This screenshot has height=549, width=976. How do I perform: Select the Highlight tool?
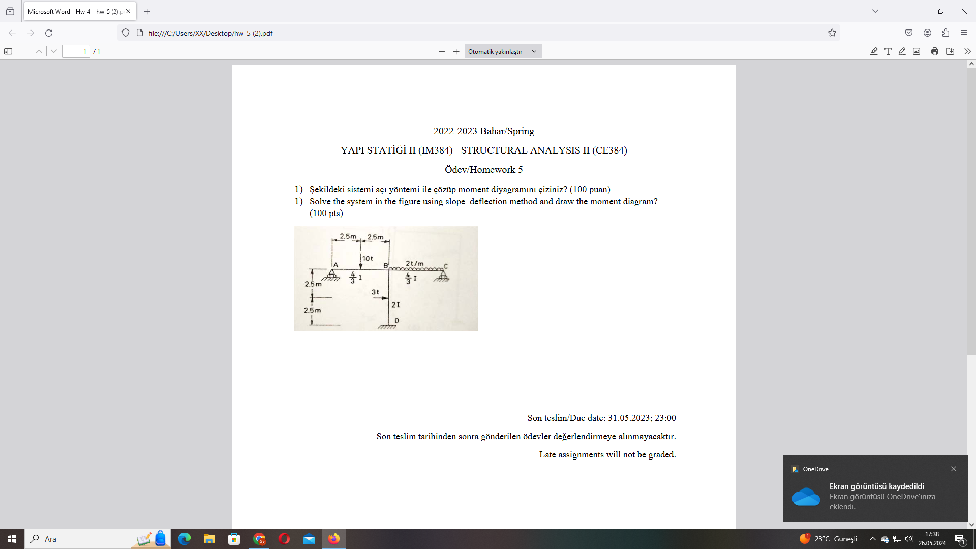pyautogui.click(x=873, y=51)
